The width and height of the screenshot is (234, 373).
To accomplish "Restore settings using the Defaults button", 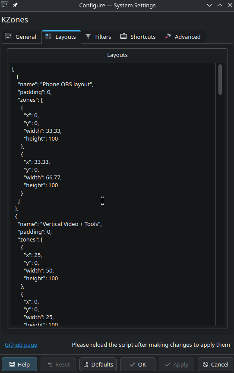I will point(98,364).
